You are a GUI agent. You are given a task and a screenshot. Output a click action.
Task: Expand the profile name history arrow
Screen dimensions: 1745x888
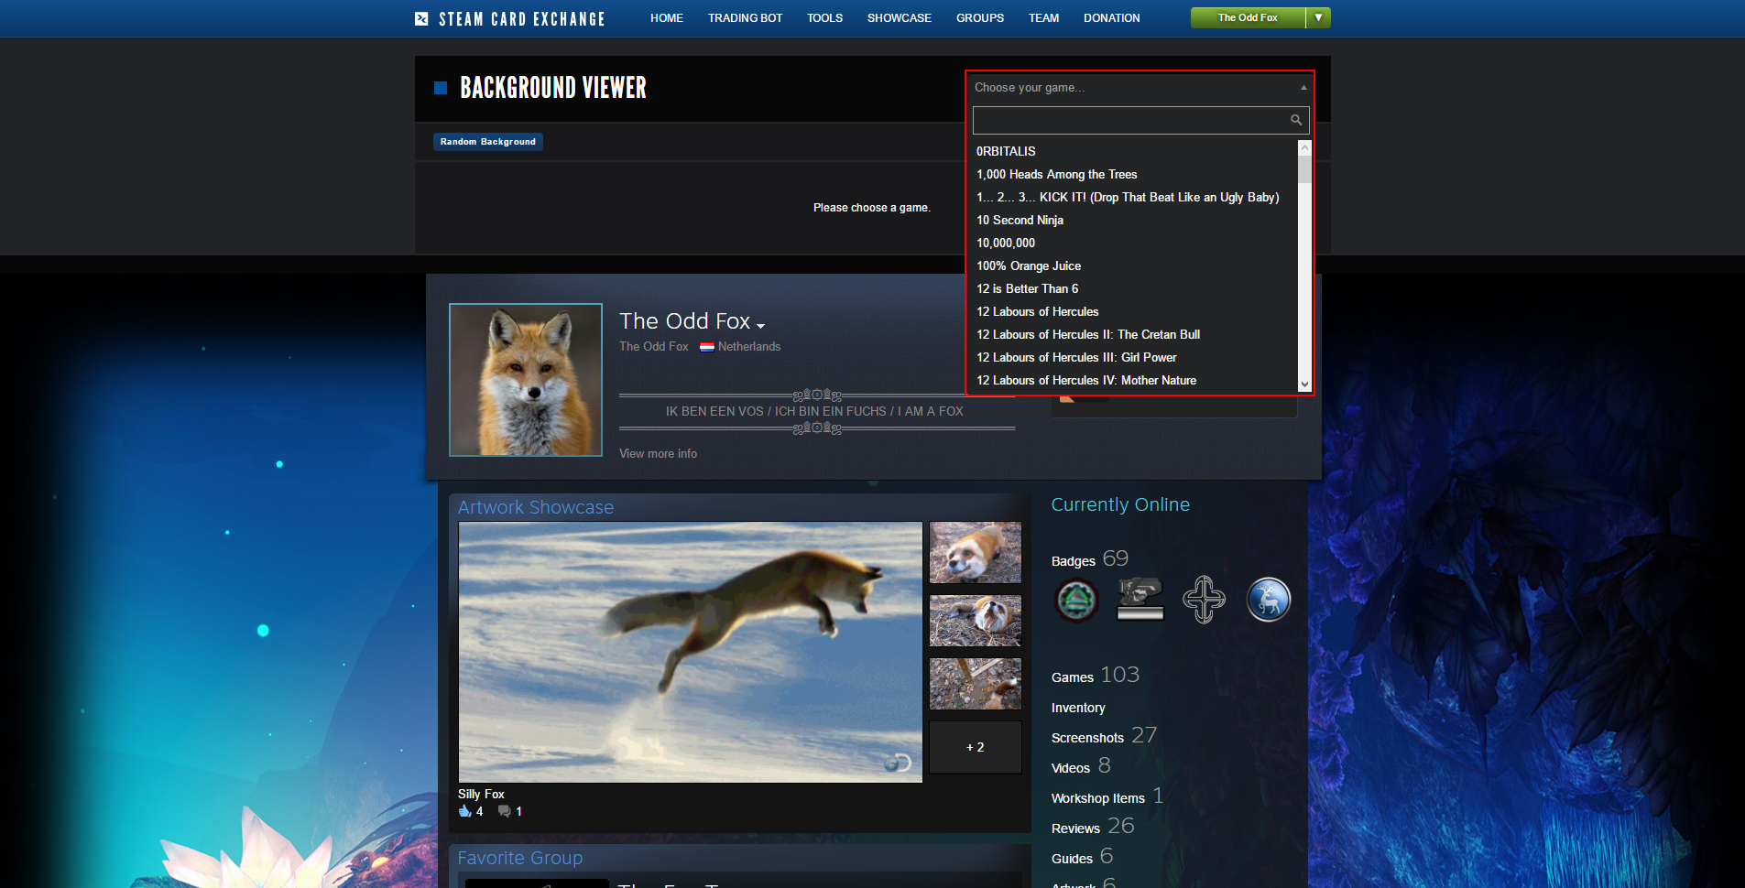[760, 325]
